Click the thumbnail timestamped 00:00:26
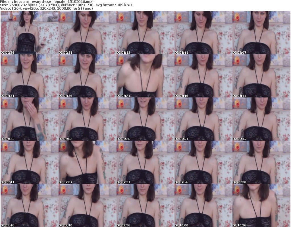 click(x=29, y=33)
